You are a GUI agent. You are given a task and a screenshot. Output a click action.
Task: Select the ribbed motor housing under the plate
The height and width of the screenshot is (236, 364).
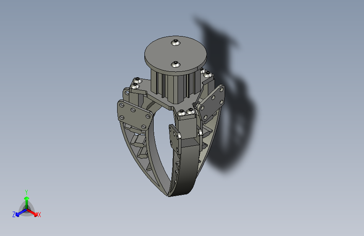pos(175,86)
